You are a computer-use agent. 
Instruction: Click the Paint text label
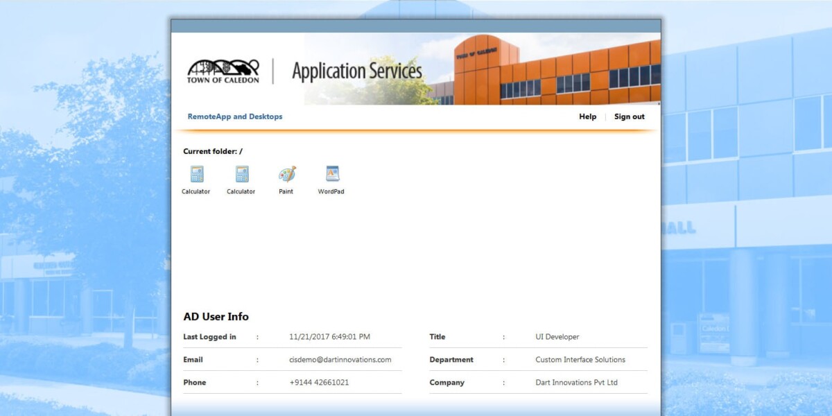(x=286, y=192)
